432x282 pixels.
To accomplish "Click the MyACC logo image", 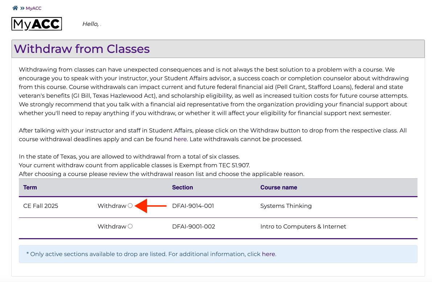I will 36,24.
